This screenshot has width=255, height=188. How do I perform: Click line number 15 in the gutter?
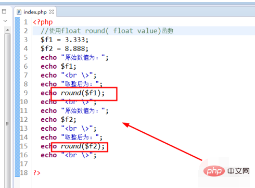(24, 146)
